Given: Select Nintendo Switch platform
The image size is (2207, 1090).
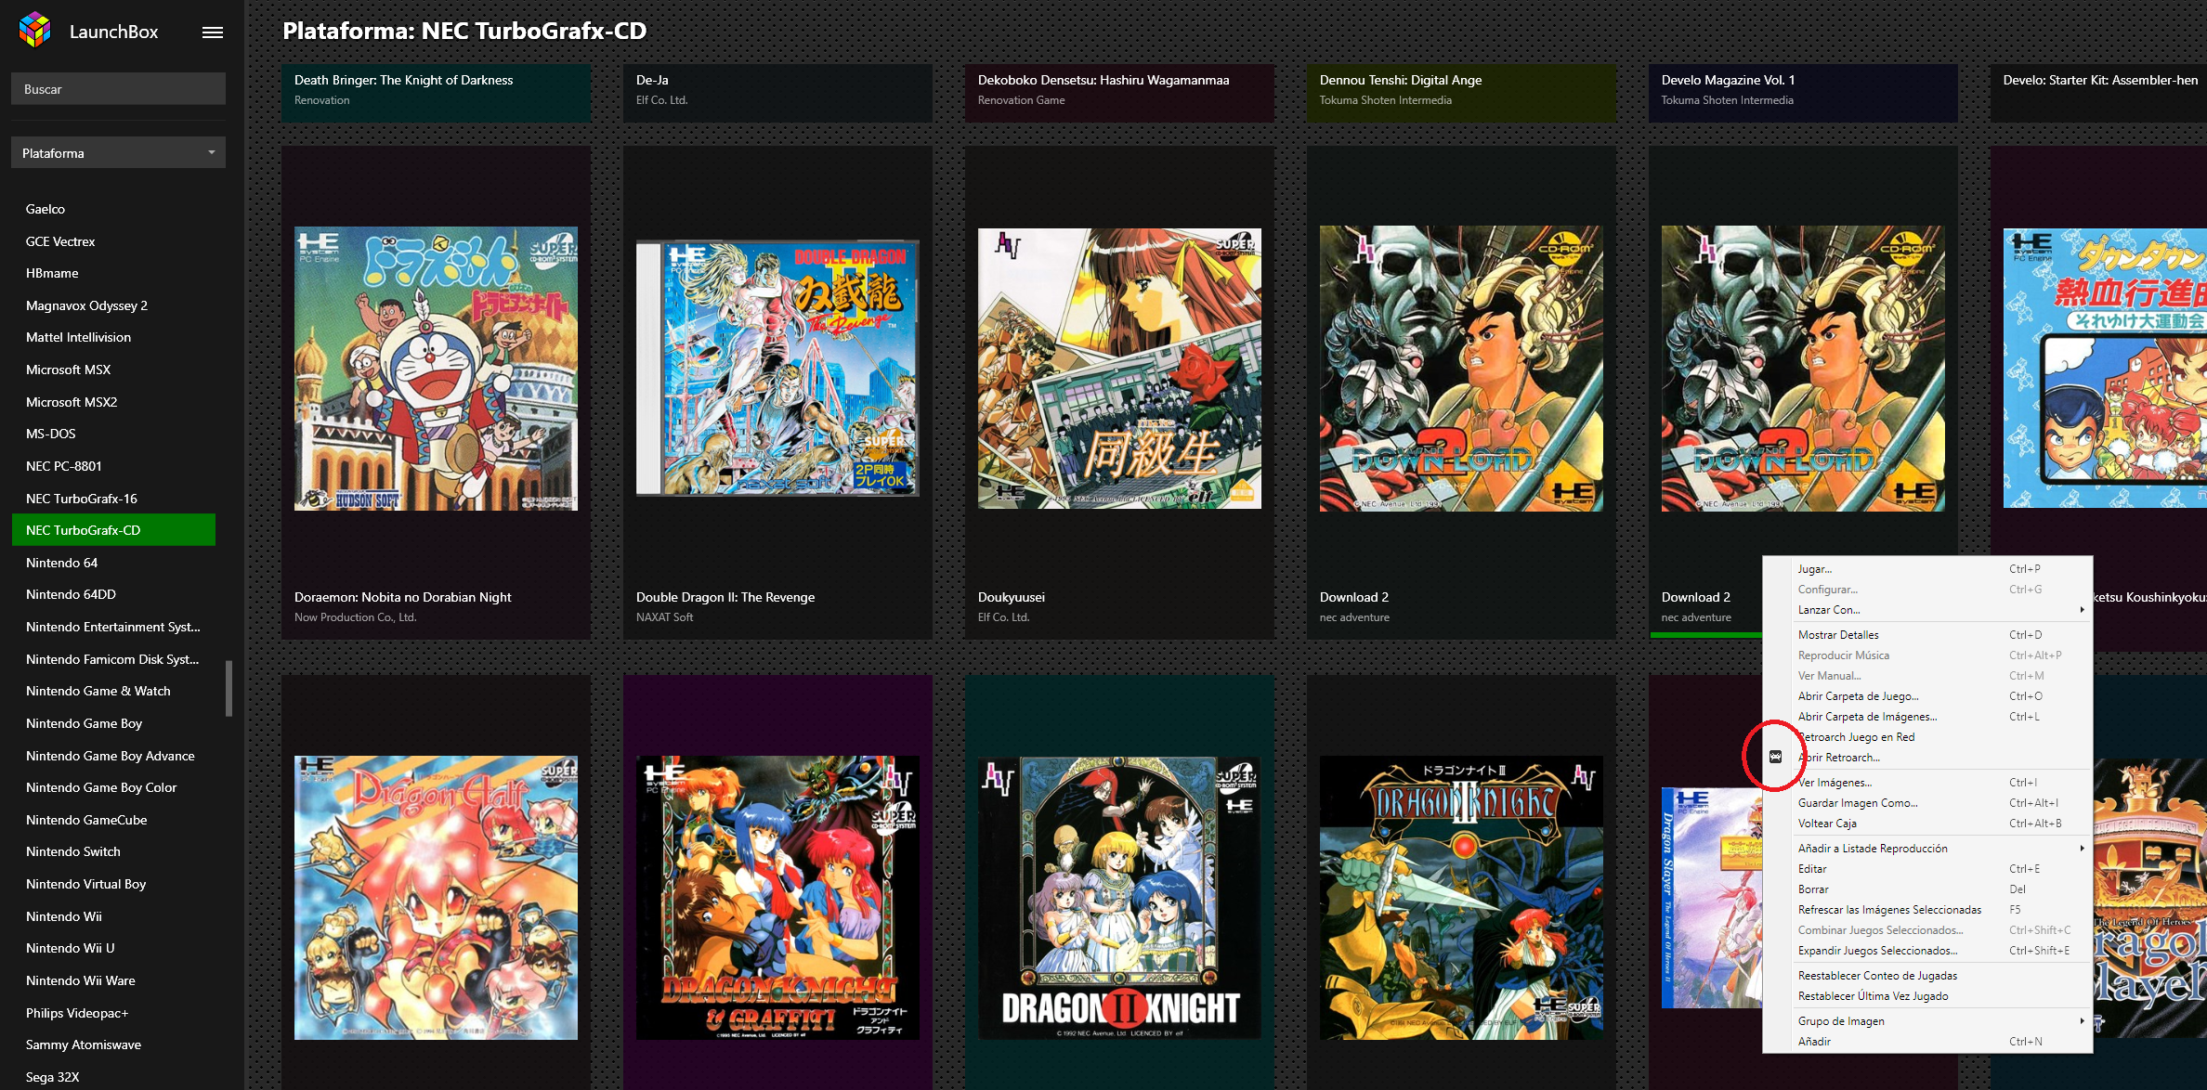Looking at the screenshot, I should point(113,851).
